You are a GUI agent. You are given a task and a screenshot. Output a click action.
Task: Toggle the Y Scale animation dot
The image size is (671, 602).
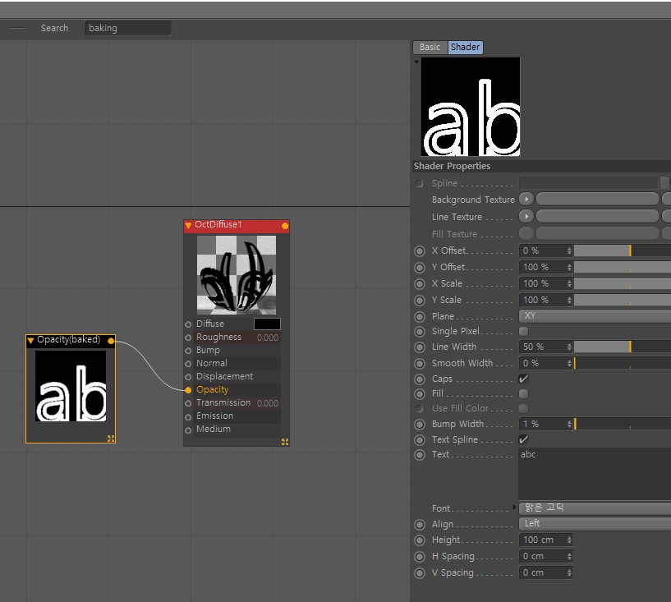click(x=420, y=301)
